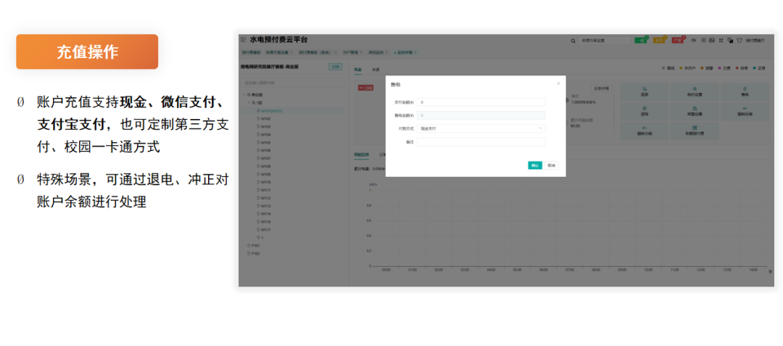The height and width of the screenshot is (346, 783).
Task: Open the 用户管理 page tab
Action: point(351,53)
